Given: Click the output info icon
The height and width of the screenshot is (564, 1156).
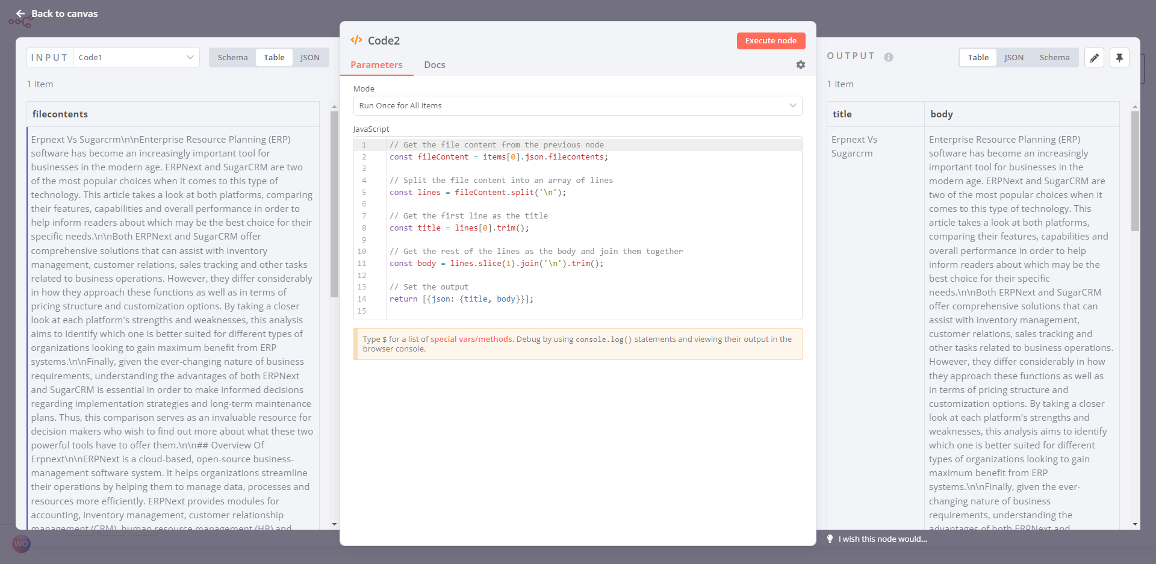Looking at the screenshot, I should pyautogui.click(x=888, y=57).
